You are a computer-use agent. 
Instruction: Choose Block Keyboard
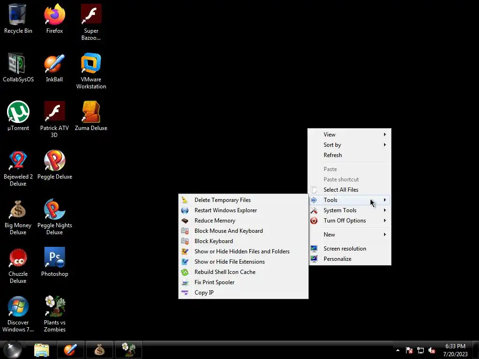(x=243, y=241)
